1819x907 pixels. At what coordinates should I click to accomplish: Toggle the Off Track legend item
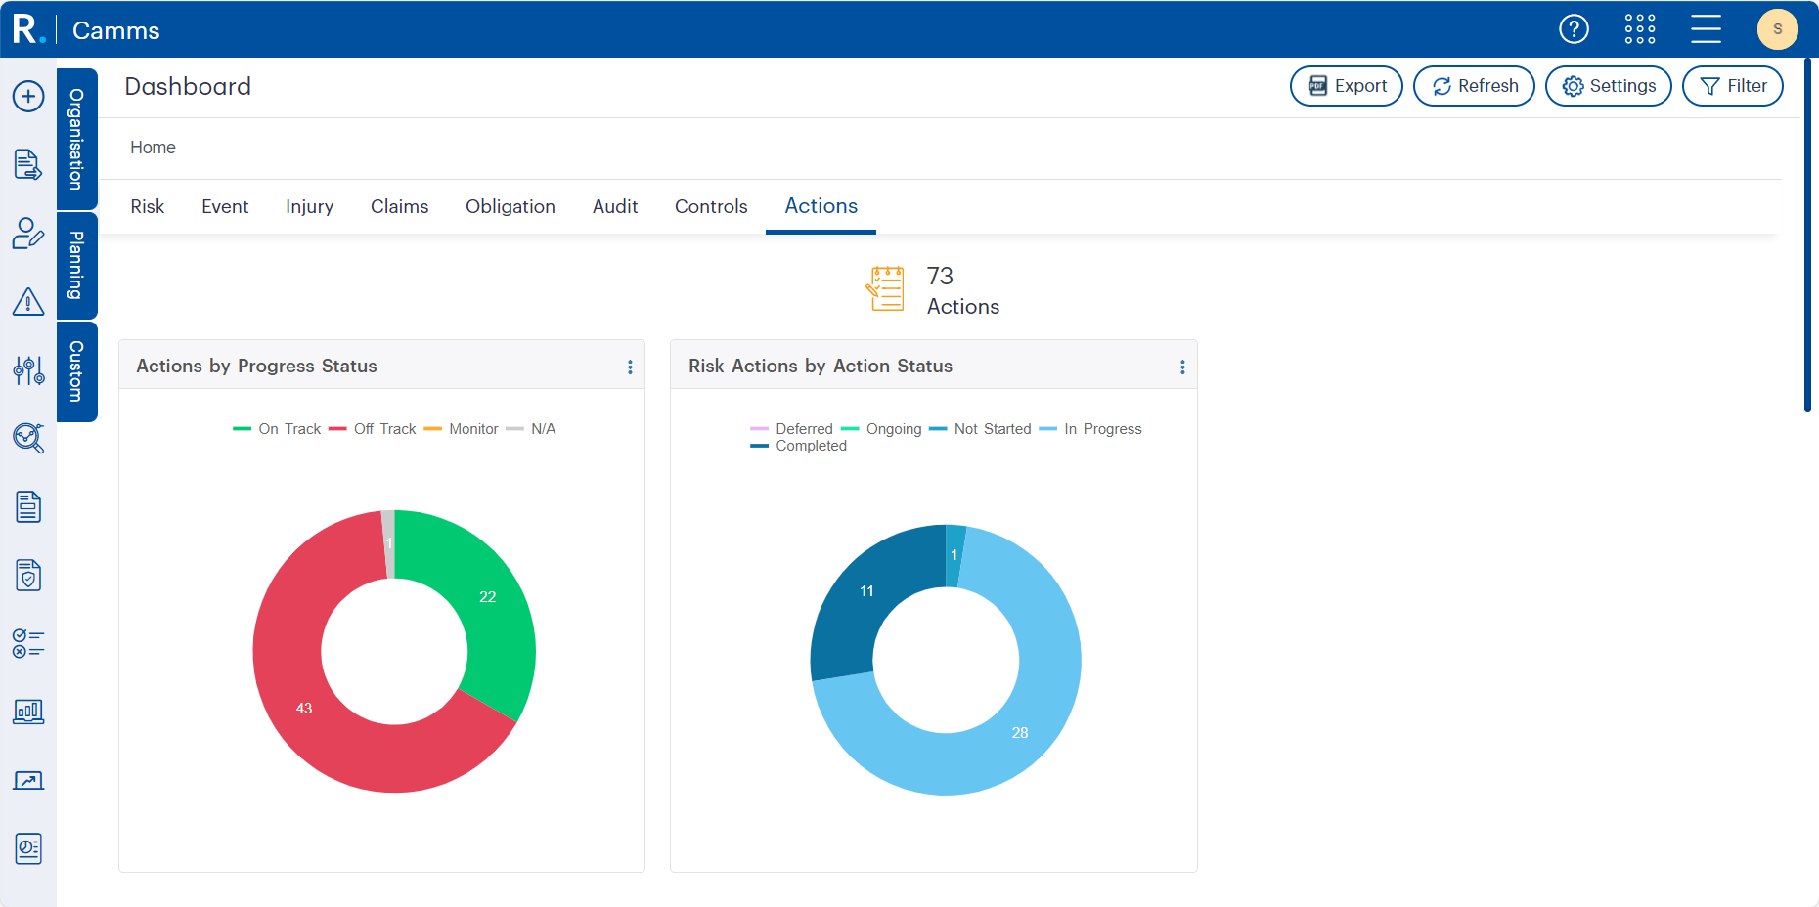tap(373, 429)
